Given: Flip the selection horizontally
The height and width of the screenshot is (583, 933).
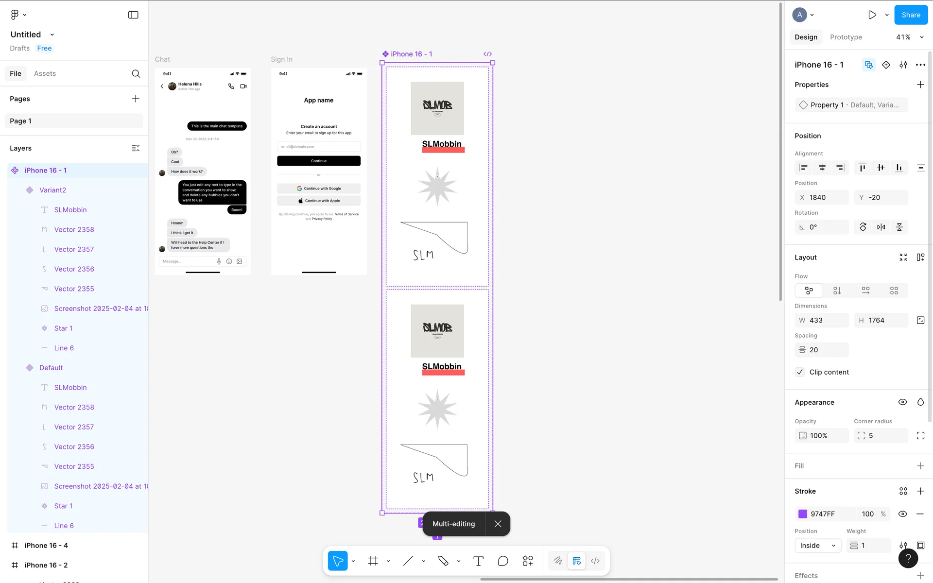Looking at the screenshot, I should (x=881, y=227).
